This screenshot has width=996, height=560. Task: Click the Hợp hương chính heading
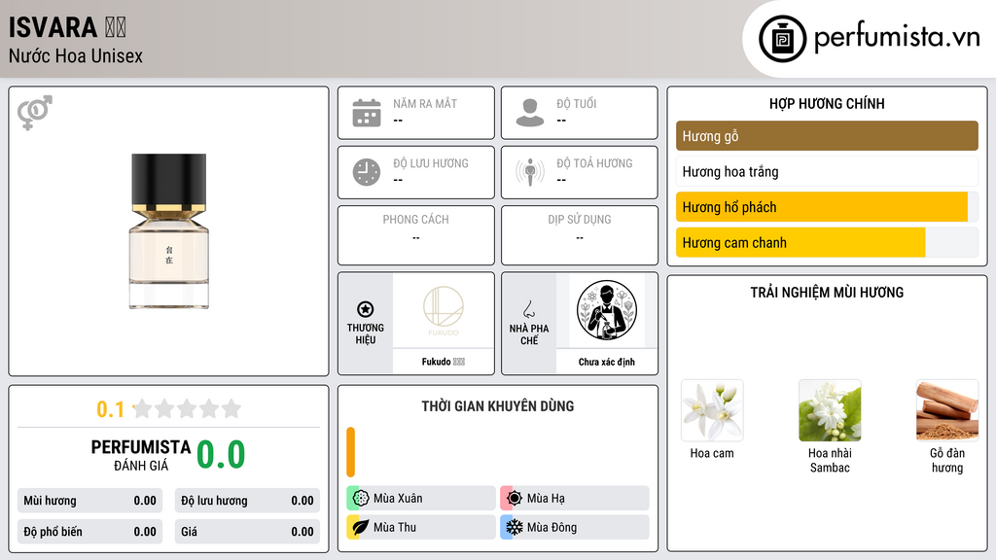827,103
